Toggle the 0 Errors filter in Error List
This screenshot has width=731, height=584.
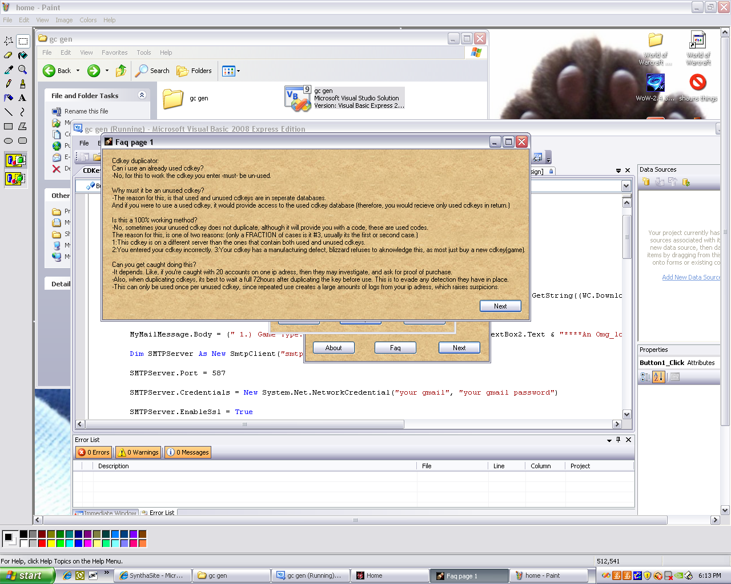tap(94, 452)
